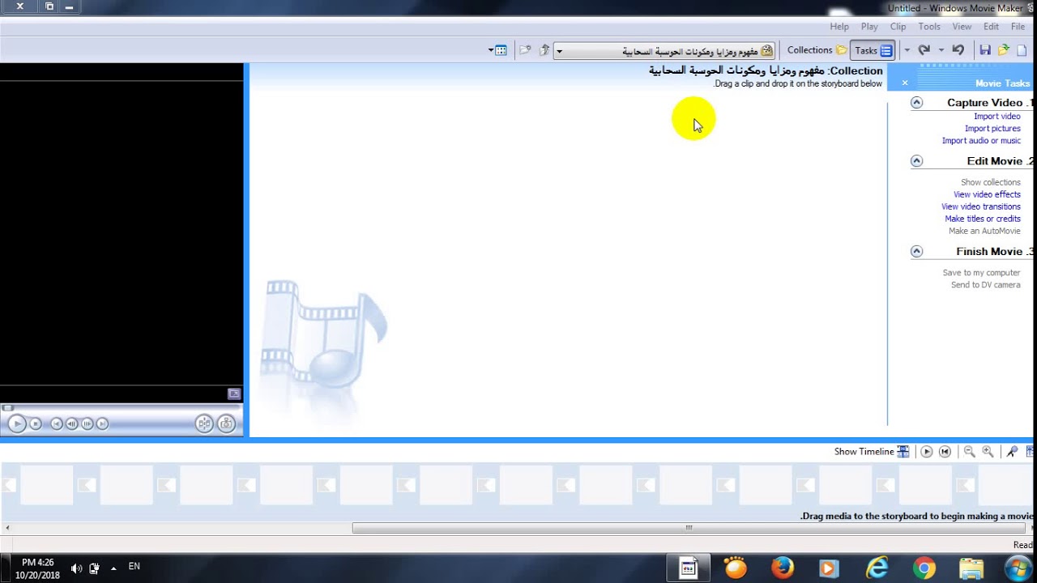Open the undo history dropdown arrow
1037x583 pixels.
pyautogui.click(x=941, y=50)
